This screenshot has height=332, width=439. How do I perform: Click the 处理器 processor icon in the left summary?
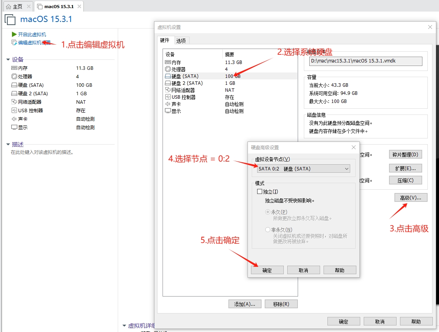[x=14, y=76]
